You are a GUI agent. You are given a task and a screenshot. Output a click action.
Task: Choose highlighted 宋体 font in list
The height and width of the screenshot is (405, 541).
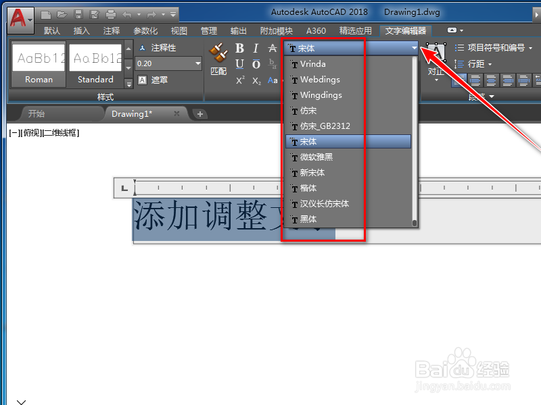348,142
